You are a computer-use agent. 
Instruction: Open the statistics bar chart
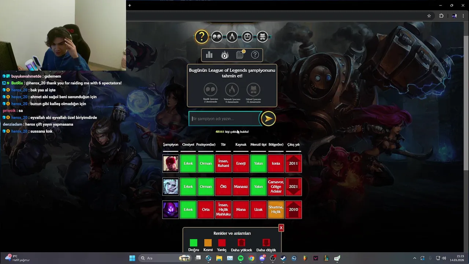(x=209, y=55)
